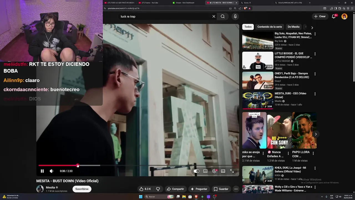Open options menu for KHEA Mi Señora video
Viewport: 355px width, 200px height.
click(x=315, y=168)
